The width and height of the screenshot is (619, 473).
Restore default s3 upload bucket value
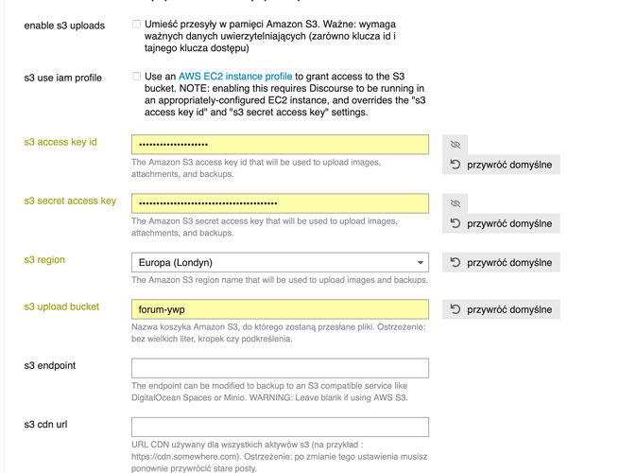(501, 309)
